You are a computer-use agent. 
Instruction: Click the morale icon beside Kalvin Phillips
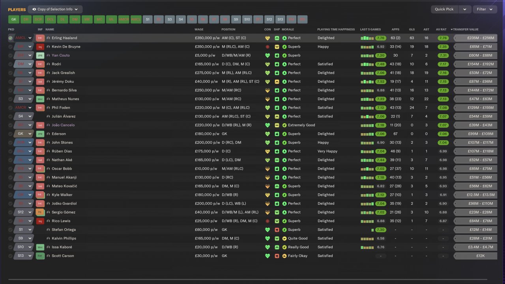point(284,239)
